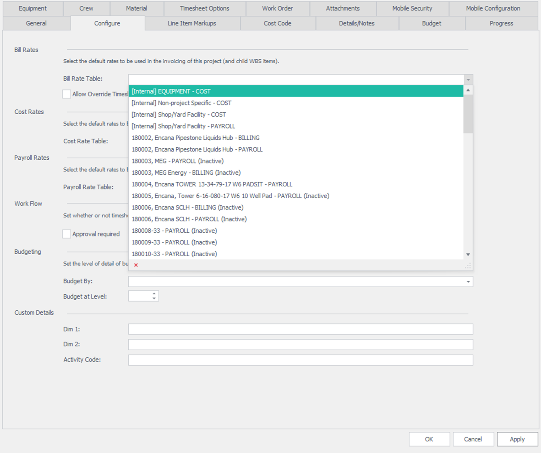Screen dimensions: 541x453
Task: Click scroll up arrow in dropdown list
Action: (x=468, y=90)
